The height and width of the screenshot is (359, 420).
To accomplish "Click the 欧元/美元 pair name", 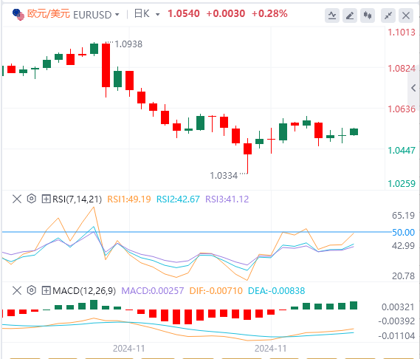I will (x=49, y=14).
